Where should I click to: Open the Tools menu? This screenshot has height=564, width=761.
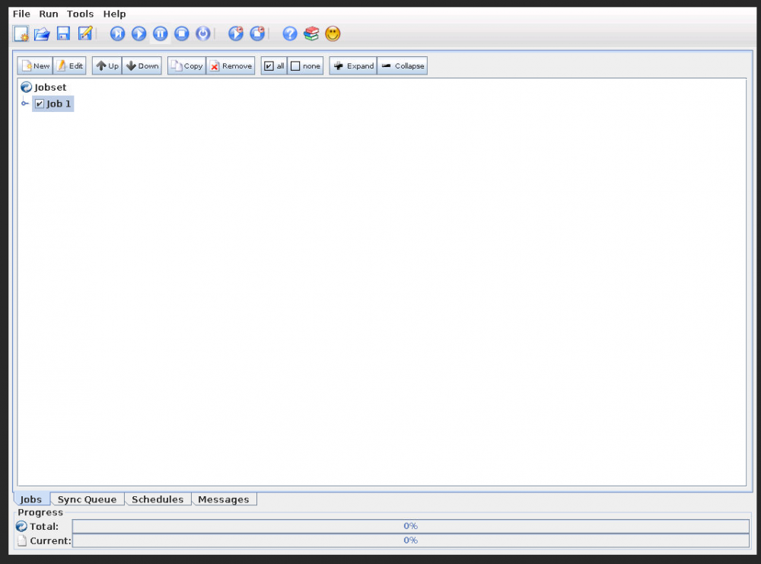80,14
